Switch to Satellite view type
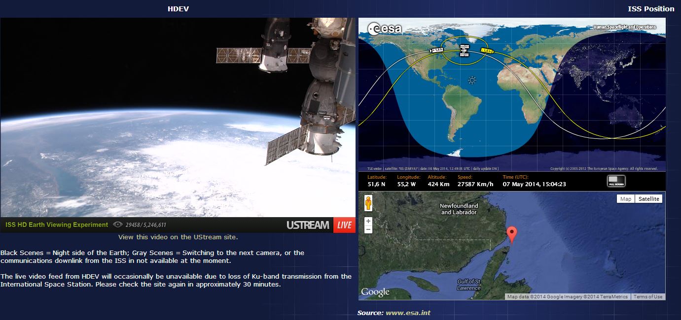681x320 pixels. pyautogui.click(x=648, y=199)
